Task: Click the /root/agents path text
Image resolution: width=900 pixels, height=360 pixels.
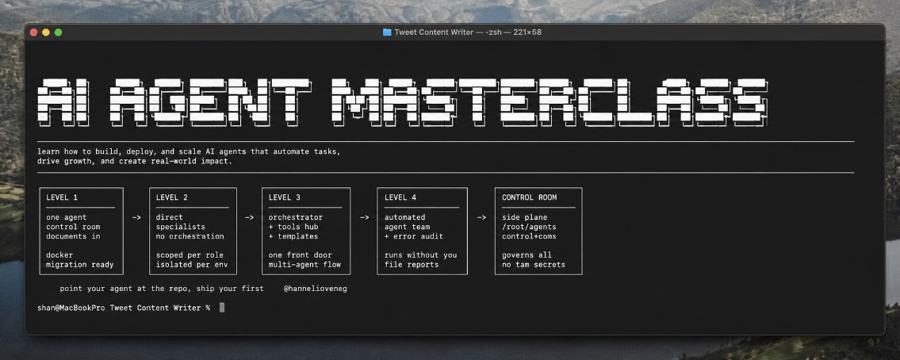Action: [527, 227]
